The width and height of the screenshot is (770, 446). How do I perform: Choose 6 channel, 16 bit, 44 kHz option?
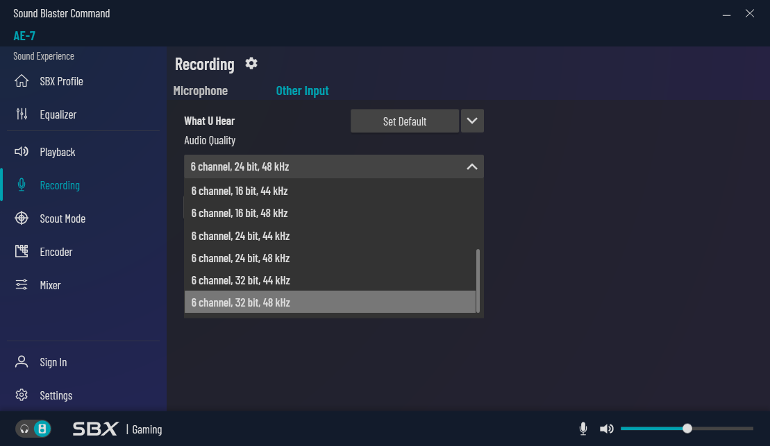(x=330, y=191)
